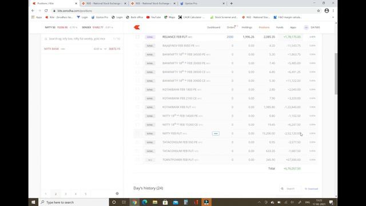
Task: Tick the TATACONSUM FEB FUT checkbox
Action: coord(137,151)
